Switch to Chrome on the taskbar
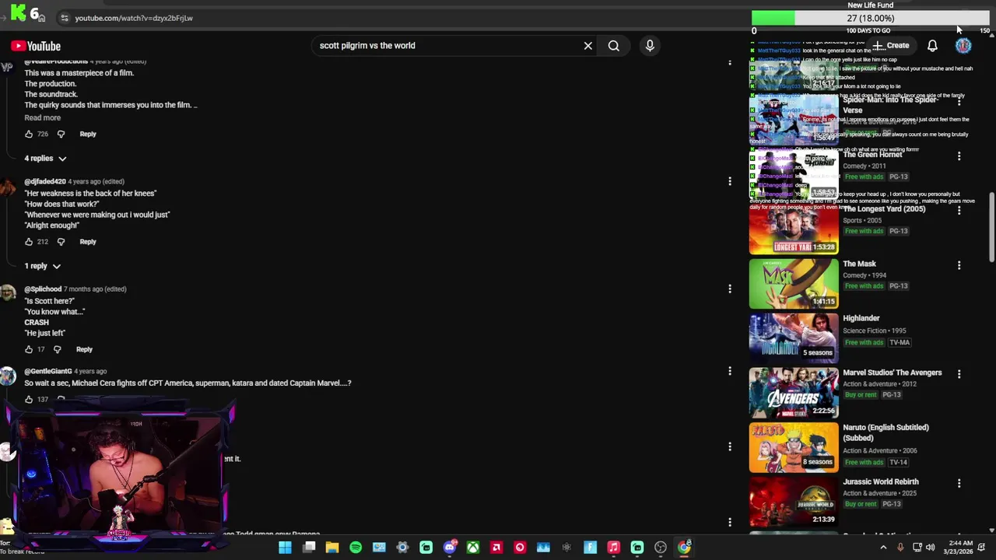Viewport: 996px width, 560px height. 684,548
